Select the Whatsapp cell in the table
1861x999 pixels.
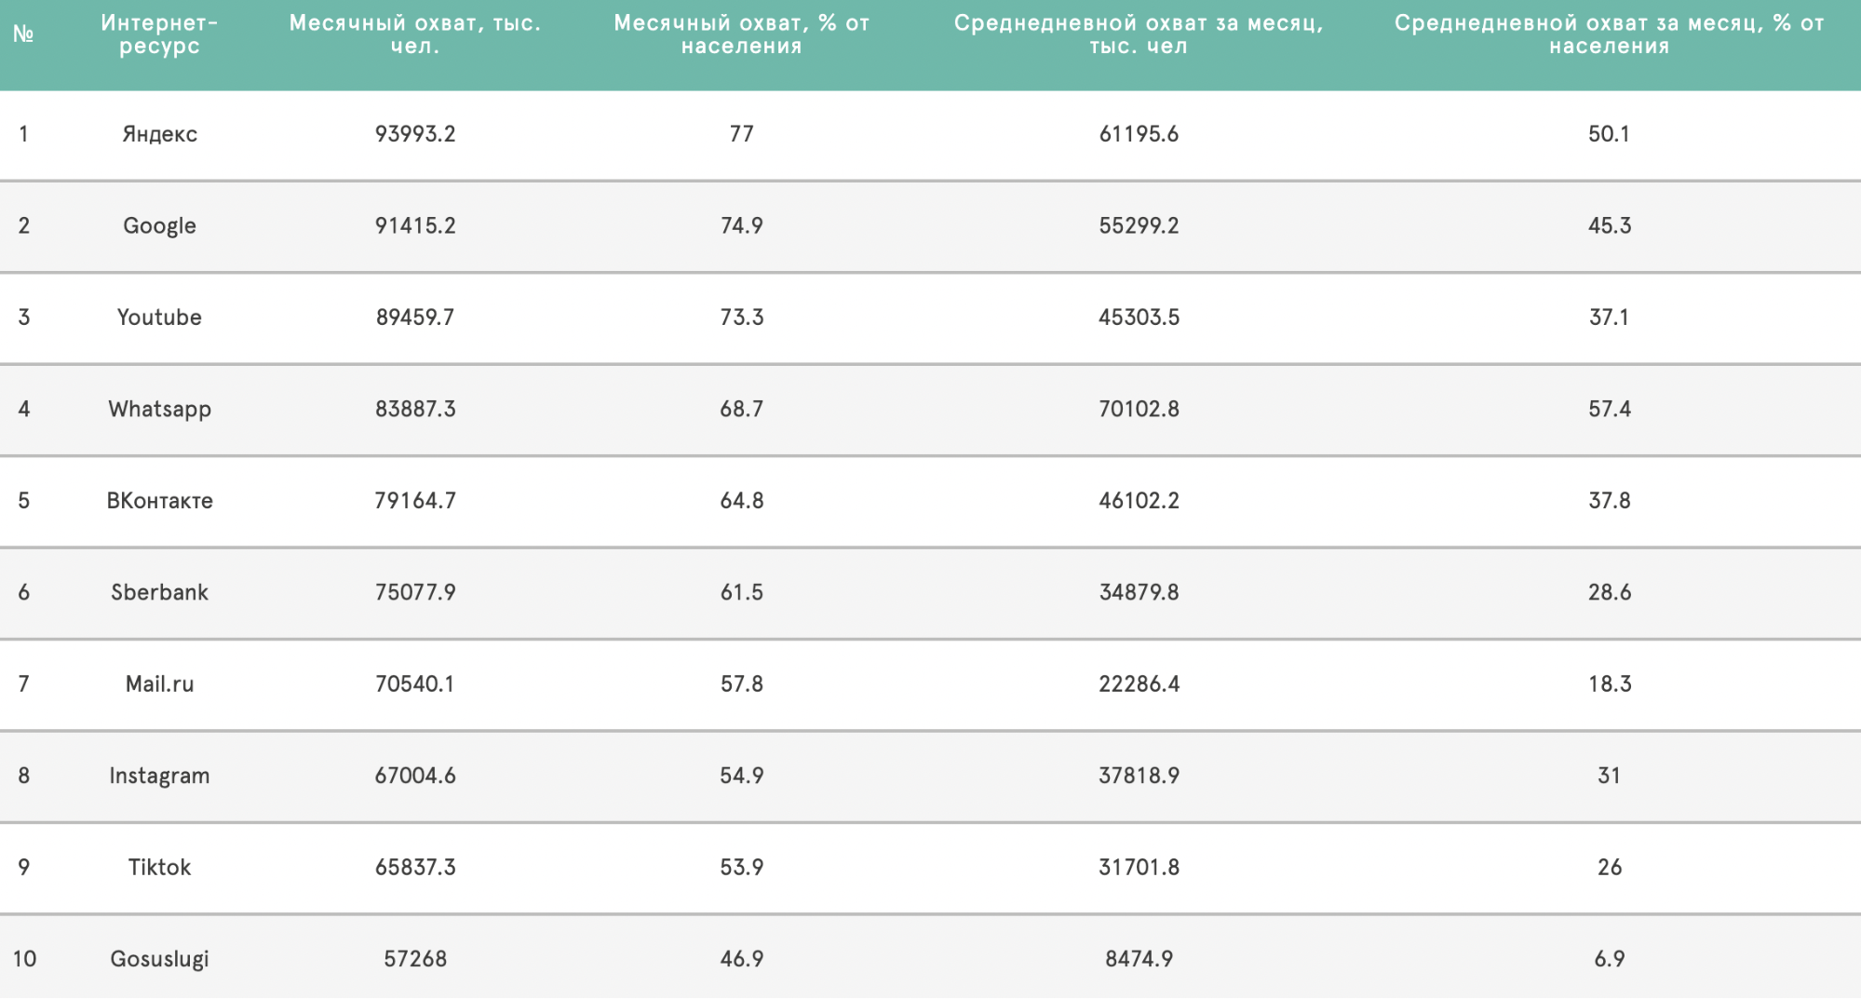click(159, 409)
